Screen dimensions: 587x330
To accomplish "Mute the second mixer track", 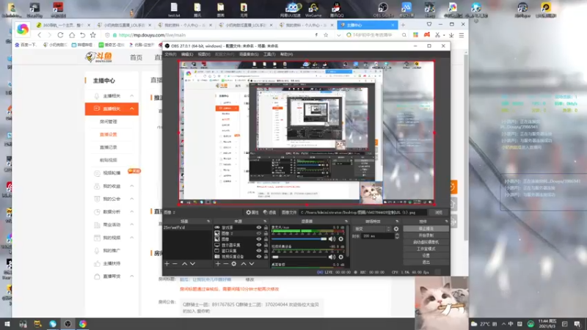I will click(332, 257).
